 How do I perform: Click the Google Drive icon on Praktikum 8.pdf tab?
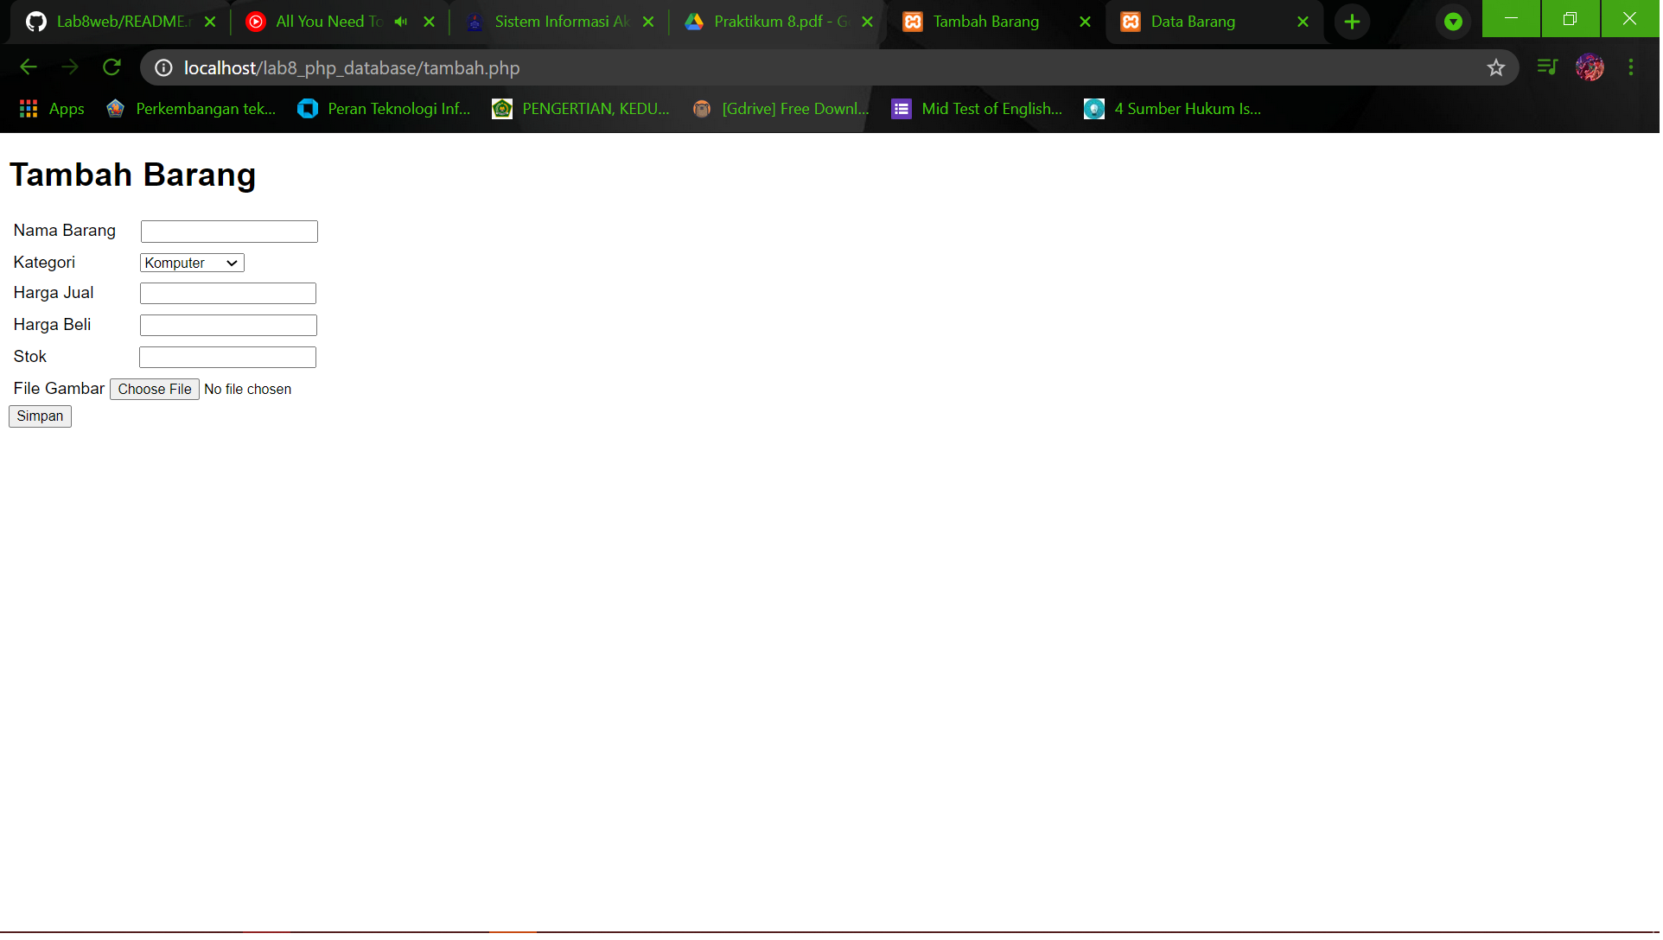[x=695, y=22]
